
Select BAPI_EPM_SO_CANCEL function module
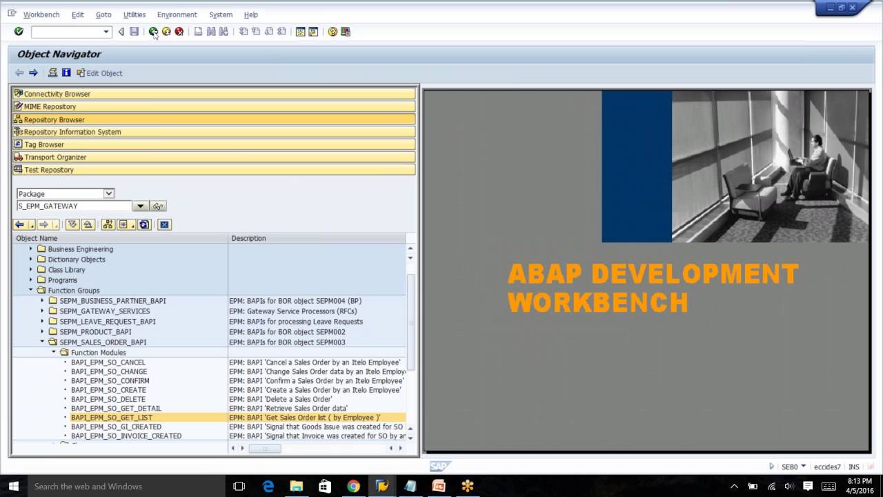[x=108, y=362]
